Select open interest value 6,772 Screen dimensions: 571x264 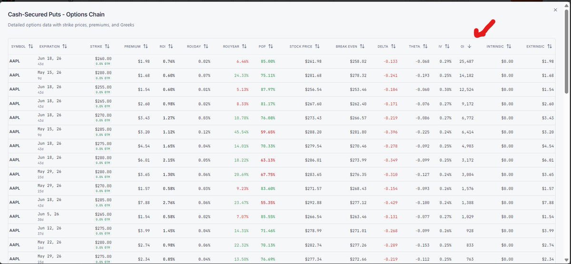click(468, 117)
